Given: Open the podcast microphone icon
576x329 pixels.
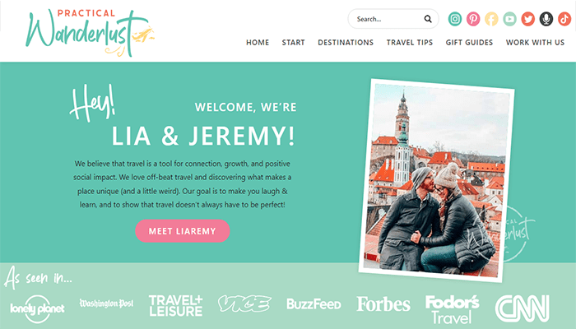Looking at the screenshot, I should coord(546,19).
